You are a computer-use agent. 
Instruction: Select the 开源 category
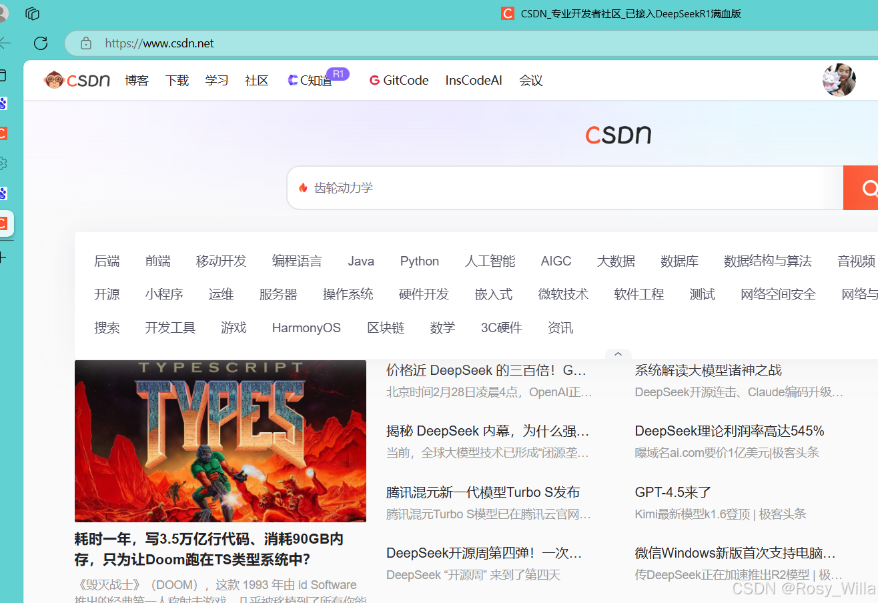107,294
